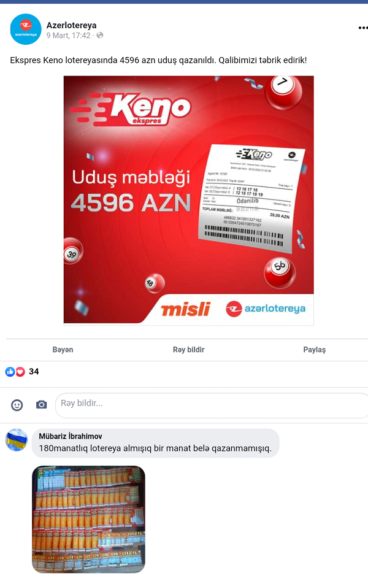Viewport: 368px width, 584px height.
Task: Attach photo using camera icon
Action: point(41,404)
